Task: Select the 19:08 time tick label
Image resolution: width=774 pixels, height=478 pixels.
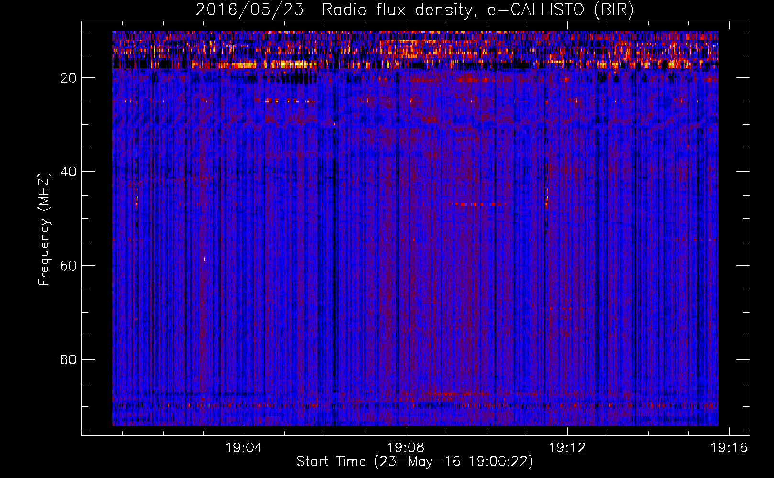Action: pos(406,448)
